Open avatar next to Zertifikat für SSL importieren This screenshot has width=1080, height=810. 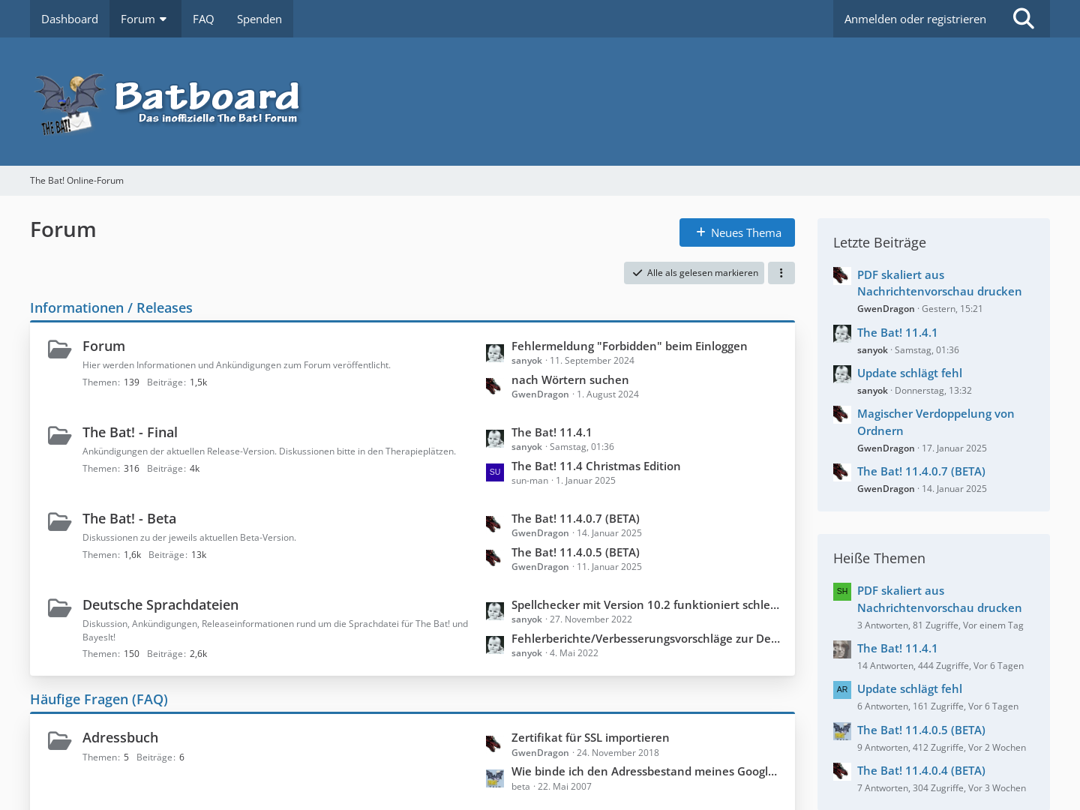495,745
